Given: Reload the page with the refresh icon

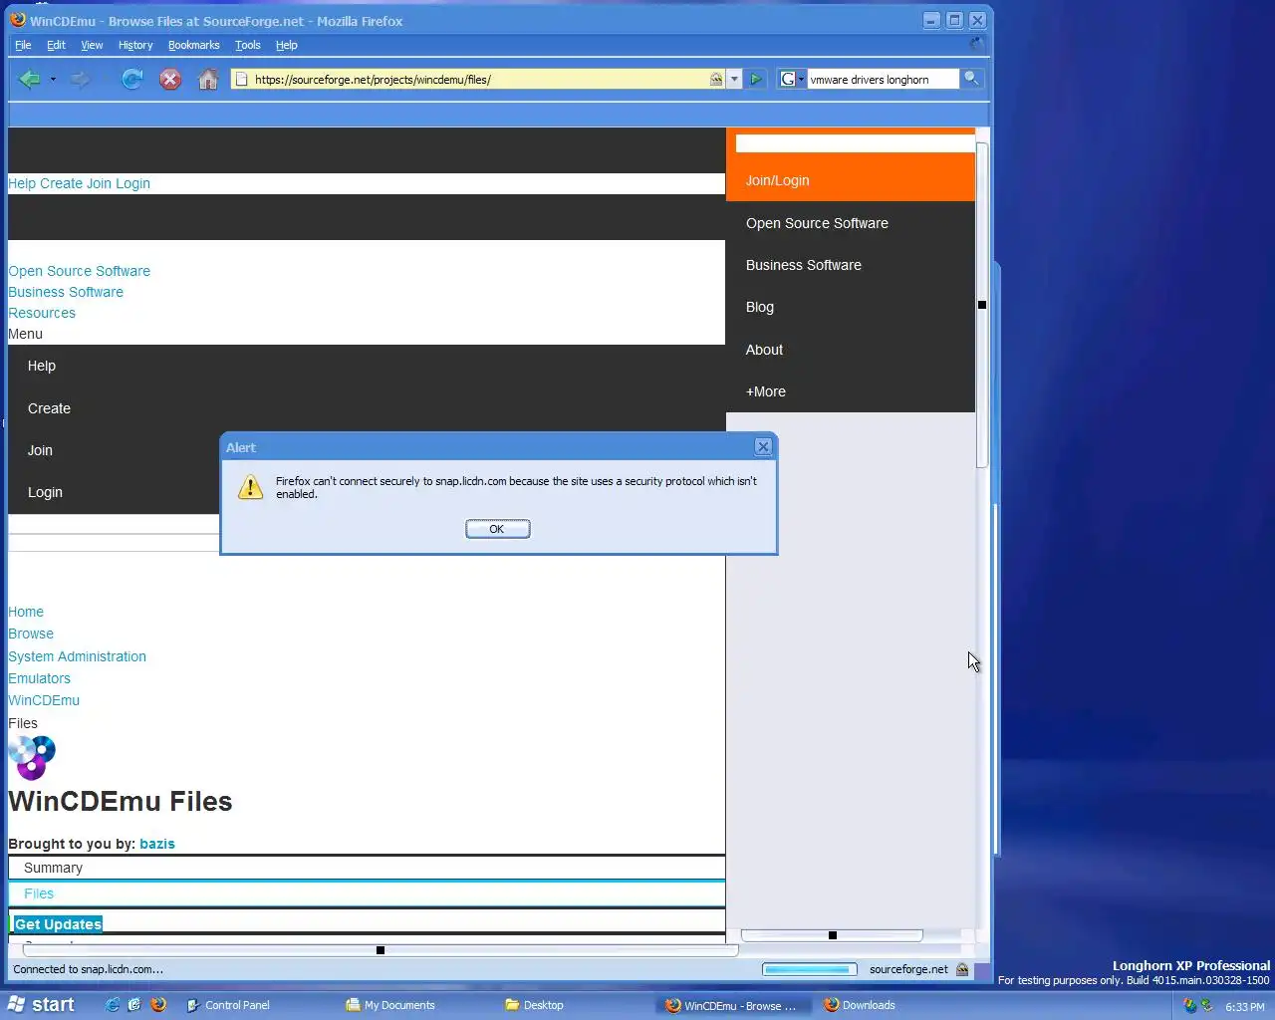Looking at the screenshot, I should (x=131, y=80).
